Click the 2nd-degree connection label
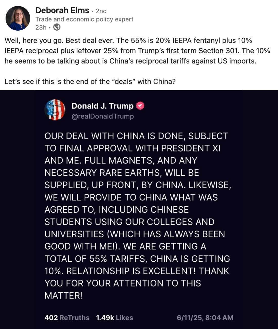Viewport: 278px width, 329px height. (x=101, y=11)
